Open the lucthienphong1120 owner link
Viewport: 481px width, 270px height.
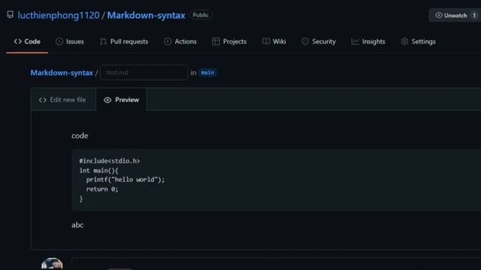[x=59, y=15]
